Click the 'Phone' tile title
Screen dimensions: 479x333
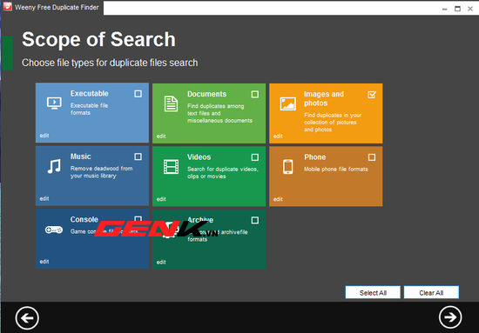[314, 157]
